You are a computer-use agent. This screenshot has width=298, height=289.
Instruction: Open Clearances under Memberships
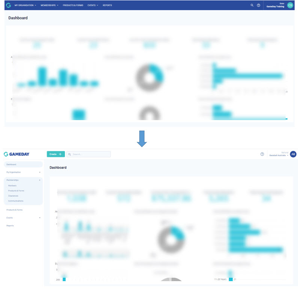click(13, 196)
